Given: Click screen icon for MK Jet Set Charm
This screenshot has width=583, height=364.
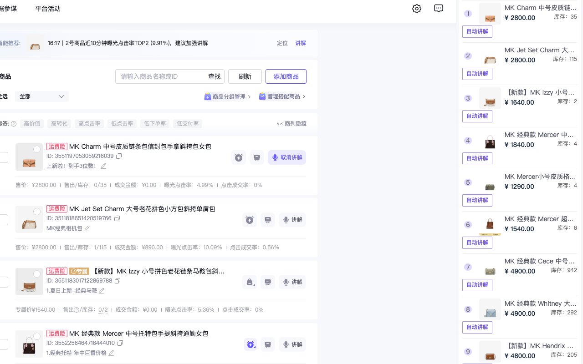Looking at the screenshot, I should pos(268,220).
